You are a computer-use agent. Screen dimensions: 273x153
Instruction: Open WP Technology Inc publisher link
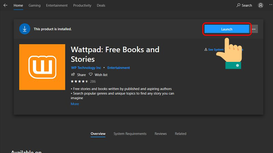click(x=86, y=68)
